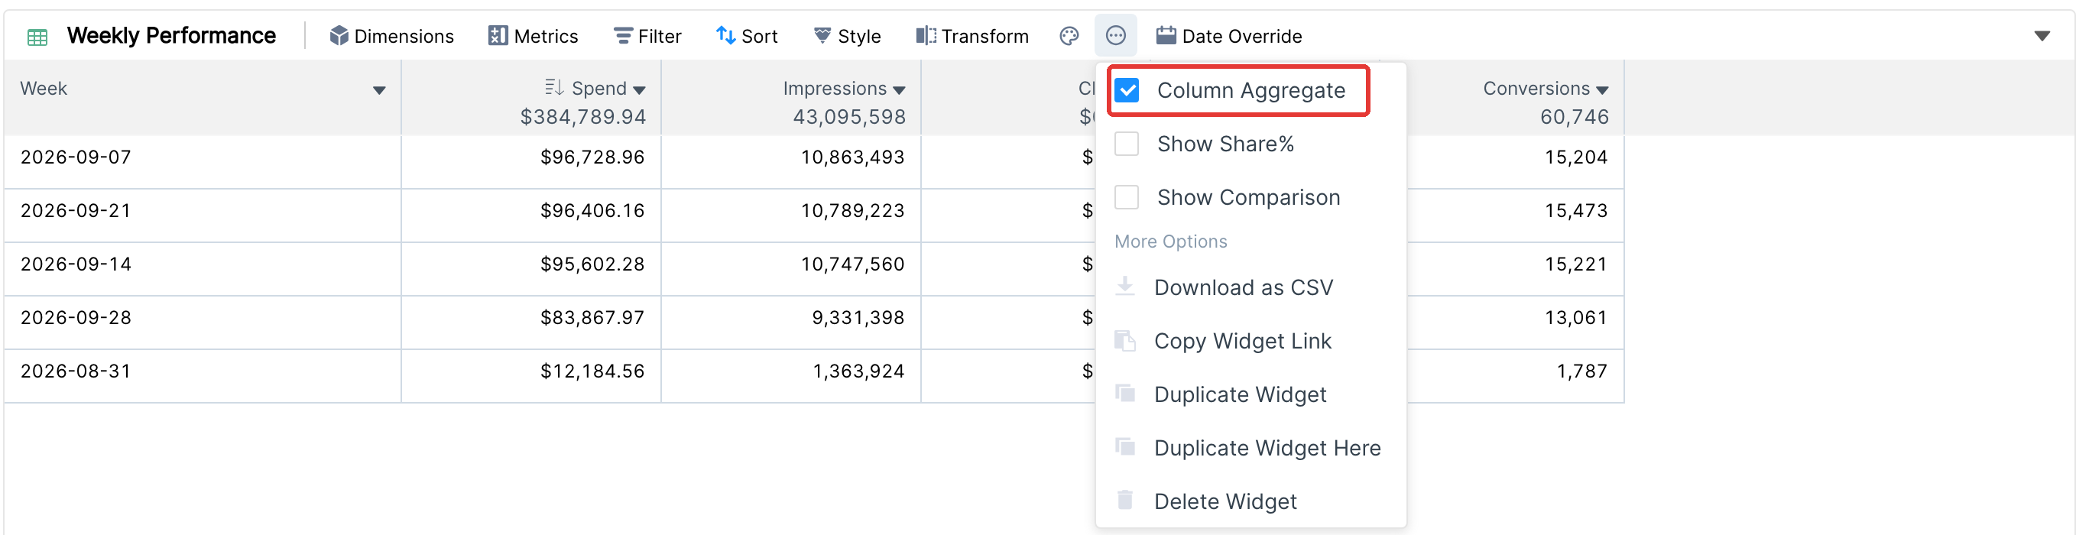The height and width of the screenshot is (535, 2076).
Task: Click the Delete Widget trash icon
Action: 1125,501
